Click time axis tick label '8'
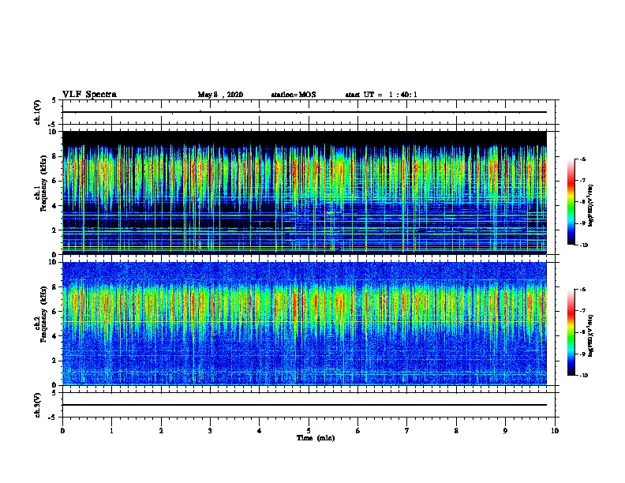Screen dimensions: 625x483 [456, 431]
